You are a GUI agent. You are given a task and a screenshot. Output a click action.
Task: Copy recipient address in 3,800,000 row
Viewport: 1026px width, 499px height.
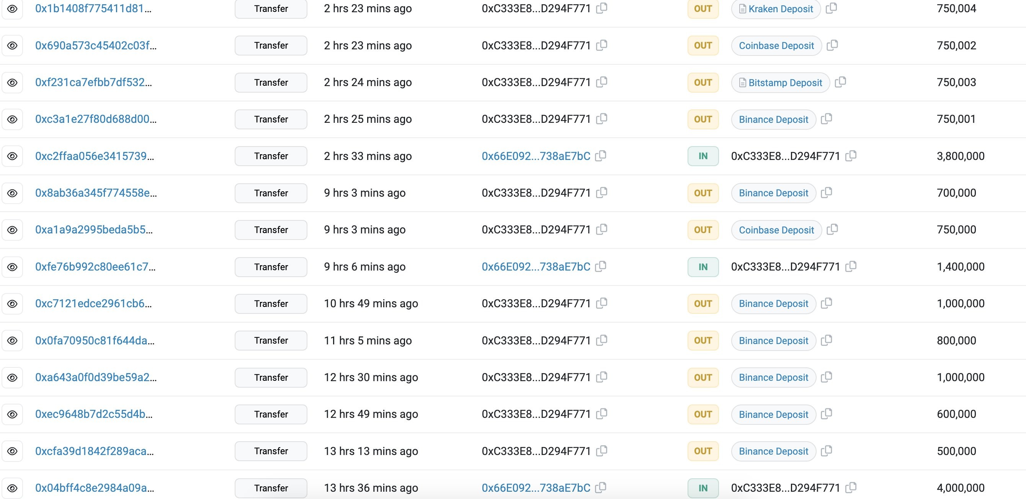[851, 156]
